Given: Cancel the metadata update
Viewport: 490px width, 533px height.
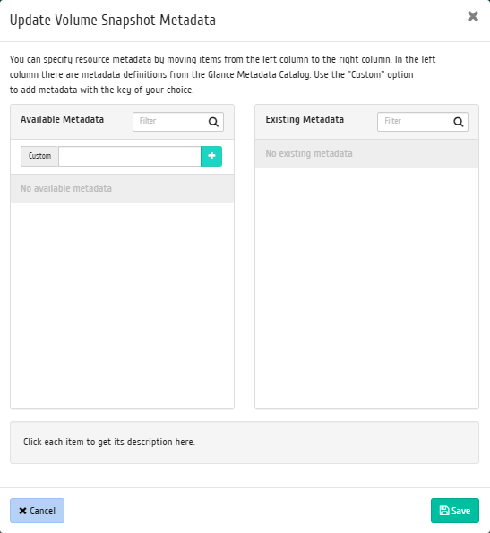Looking at the screenshot, I should pos(37,511).
